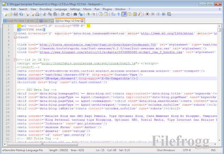Open the Function List icon

140,14
